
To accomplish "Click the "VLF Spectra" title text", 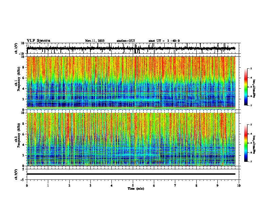I will (38, 41).
